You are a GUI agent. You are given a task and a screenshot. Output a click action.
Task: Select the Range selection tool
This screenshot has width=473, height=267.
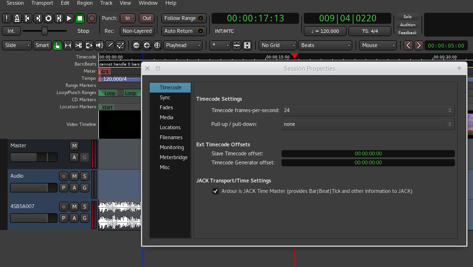pos(68,46)
